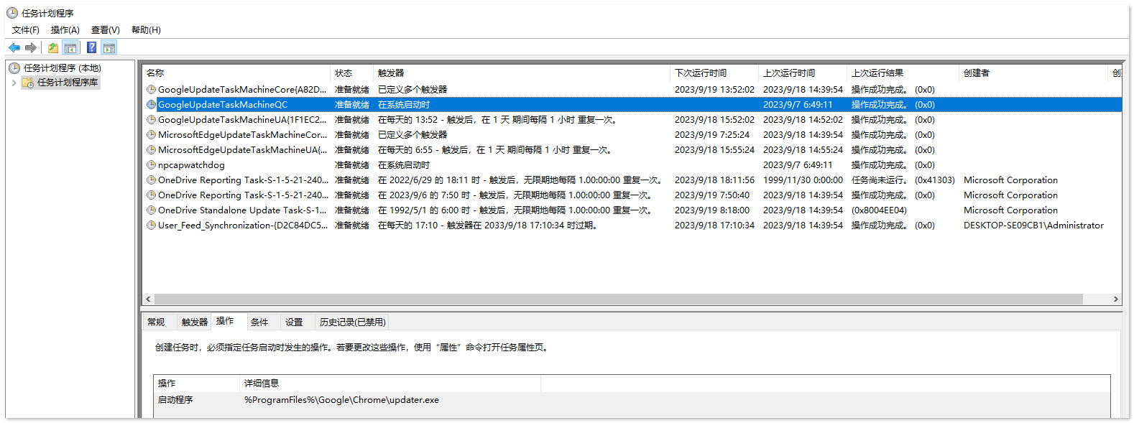
Task: Click the clock icon beside 任务计划程序 (本地)
Action: coord(14,68)
